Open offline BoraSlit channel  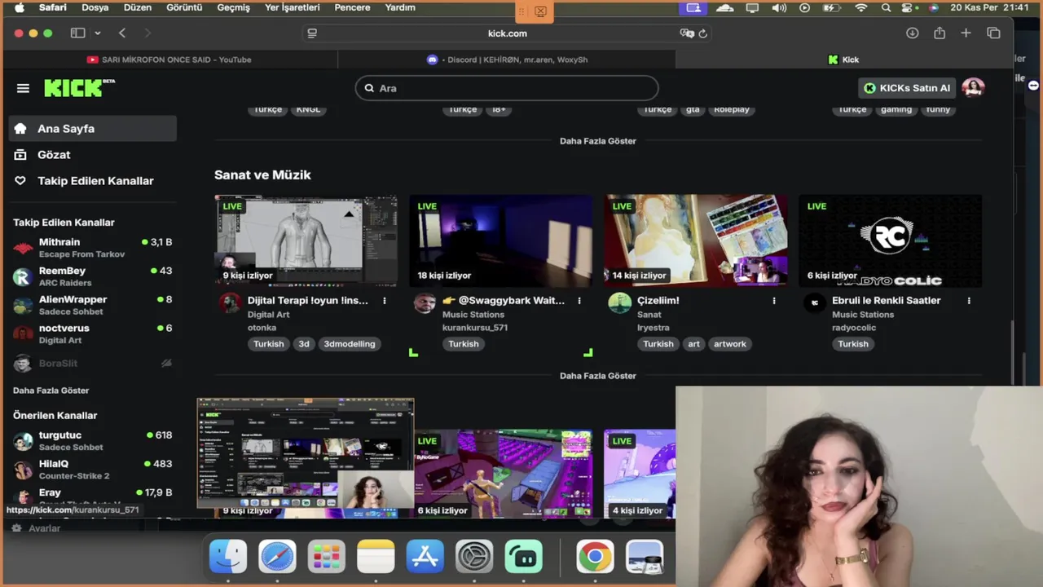[x=93, y=363]
